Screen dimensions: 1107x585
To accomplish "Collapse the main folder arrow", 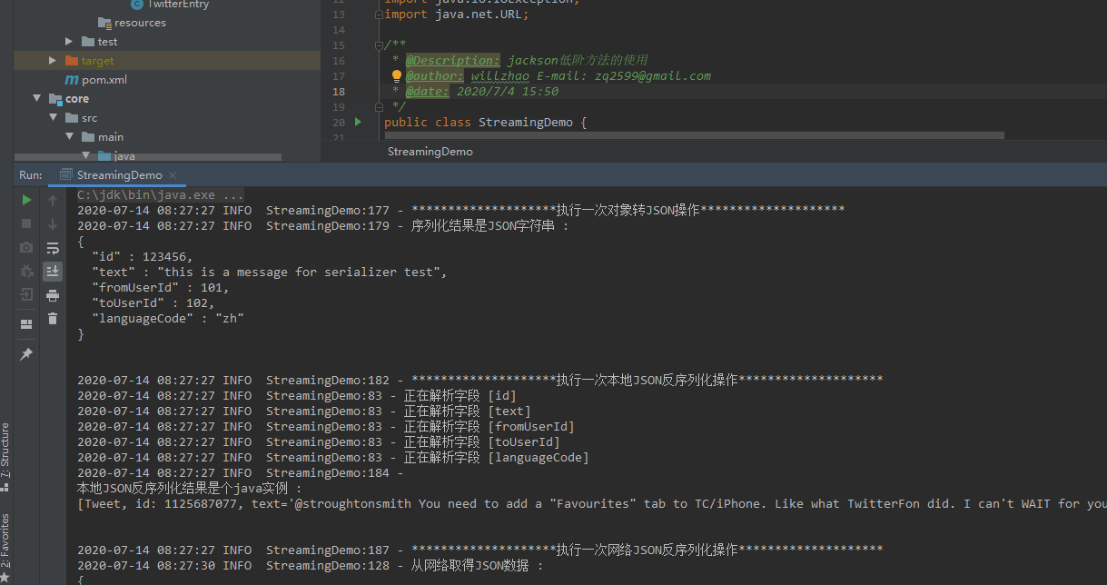I will (x=69, y=137).
